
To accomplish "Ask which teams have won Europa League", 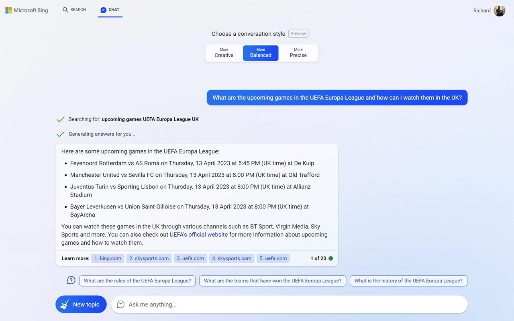I will pyautogui.click(x=273, y=281).
